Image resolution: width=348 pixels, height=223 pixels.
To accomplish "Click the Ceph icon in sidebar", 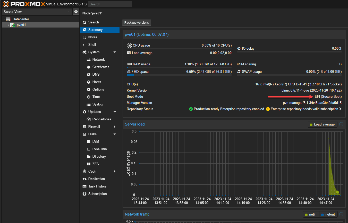I will pos(84,172).
